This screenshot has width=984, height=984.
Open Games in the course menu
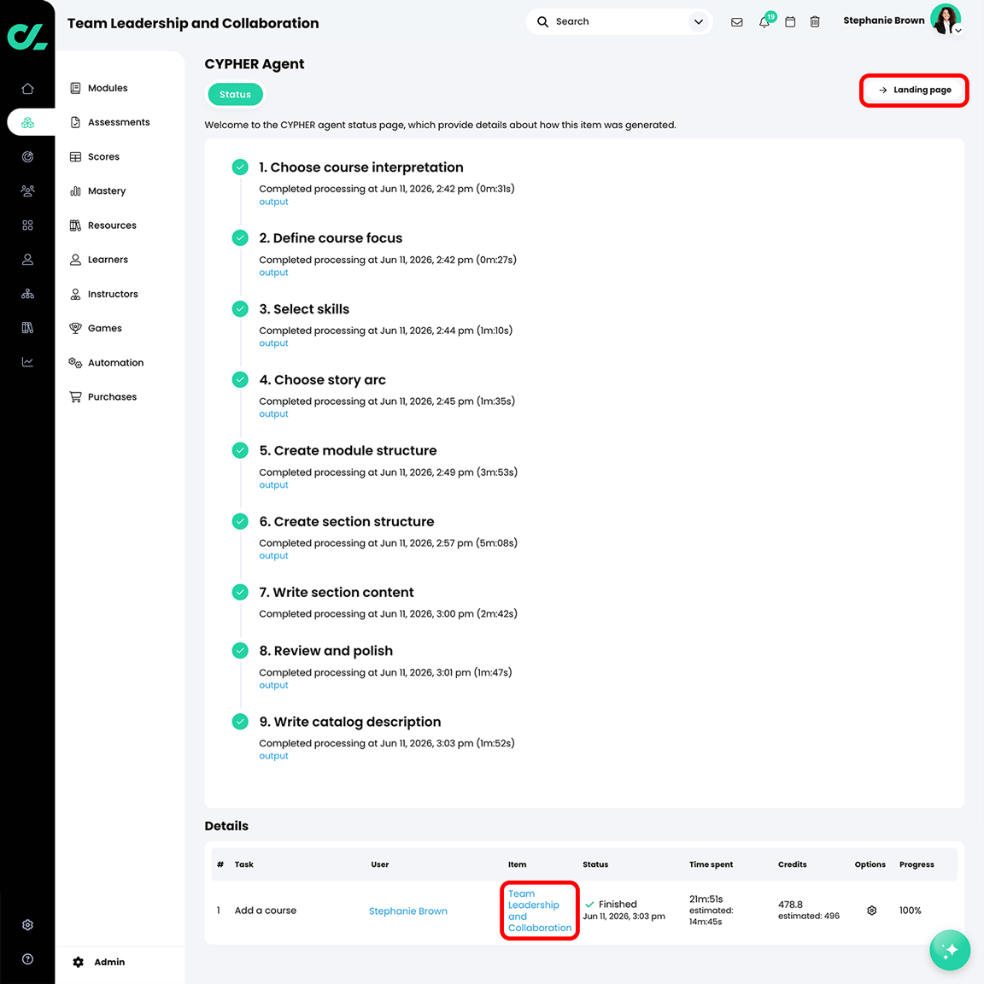[105, 328]
